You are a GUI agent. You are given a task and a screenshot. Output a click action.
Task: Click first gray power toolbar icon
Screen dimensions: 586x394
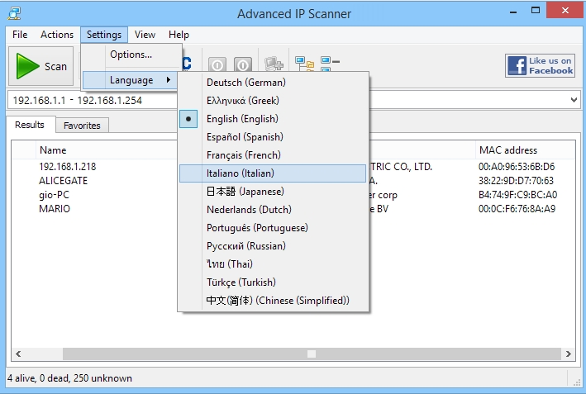tap(217, 65)
